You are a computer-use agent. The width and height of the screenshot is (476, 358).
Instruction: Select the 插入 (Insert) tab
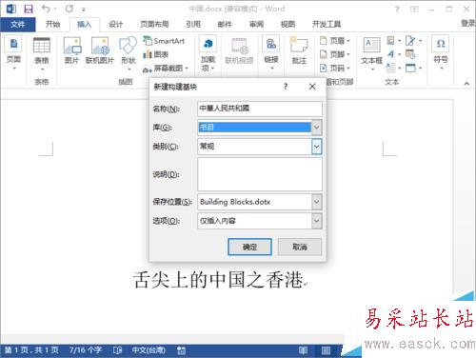pyautogui.click(x=84, y=24)
